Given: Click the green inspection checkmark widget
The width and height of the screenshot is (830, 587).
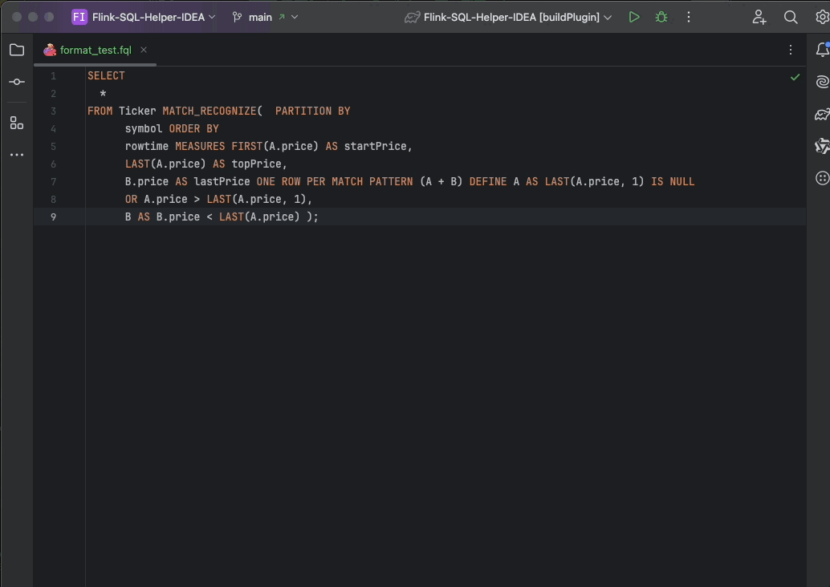Looking at the screenshot, I should tap(795, 77).
